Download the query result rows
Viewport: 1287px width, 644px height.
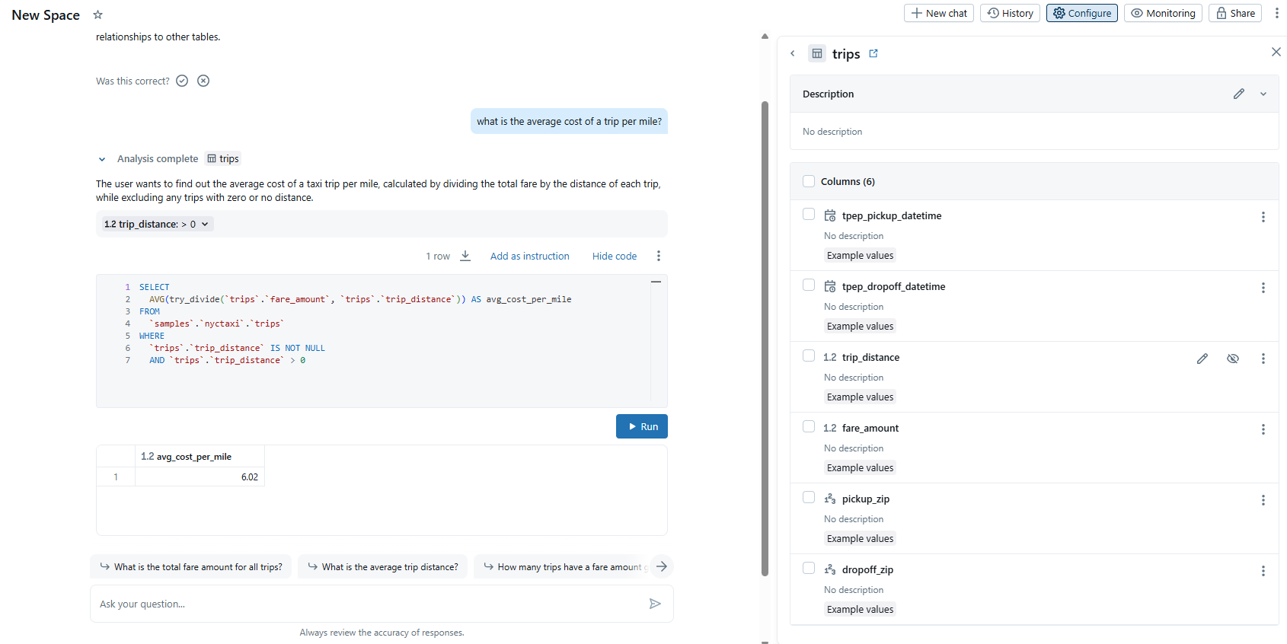coord(465,256)
